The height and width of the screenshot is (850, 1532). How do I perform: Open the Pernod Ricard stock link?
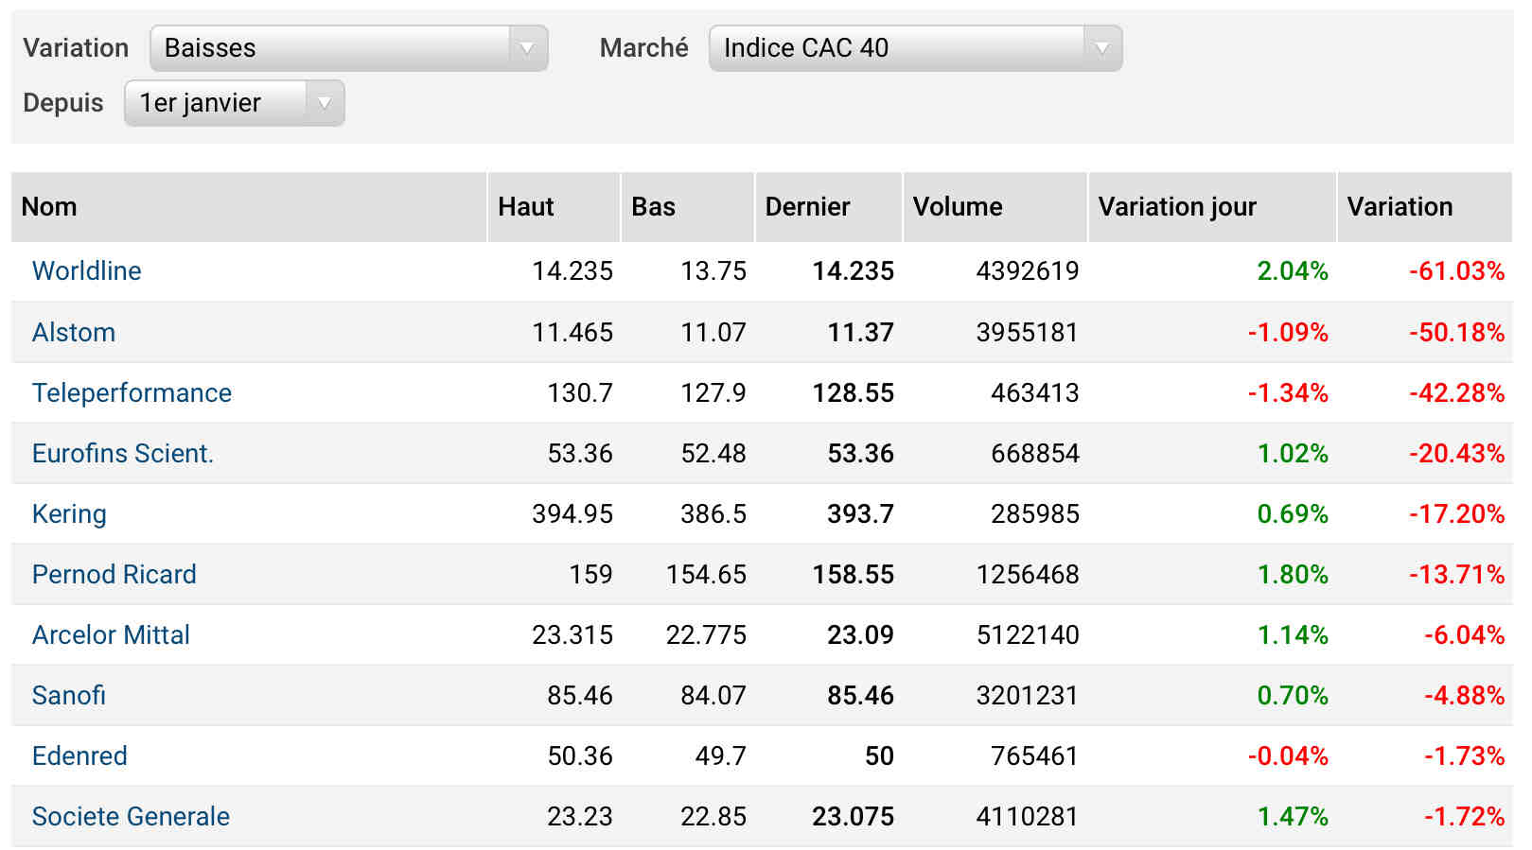coord(114,575)
